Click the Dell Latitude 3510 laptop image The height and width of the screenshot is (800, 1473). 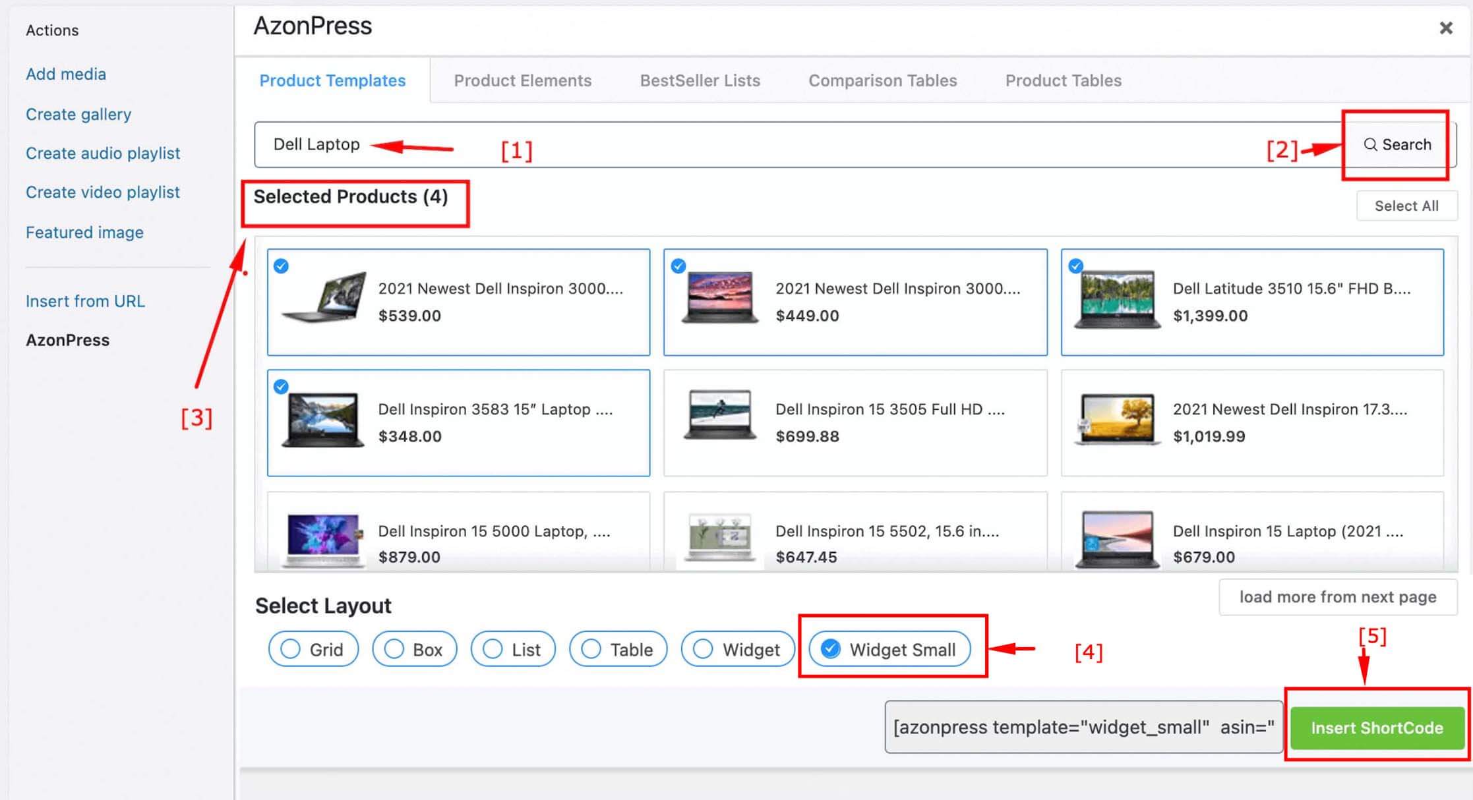(x=1117, y=300)
